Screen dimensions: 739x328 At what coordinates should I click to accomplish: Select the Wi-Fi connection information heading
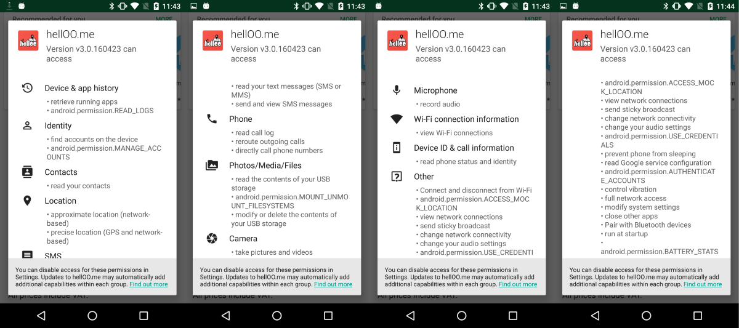pyautogui.click(x=466, y=119)
